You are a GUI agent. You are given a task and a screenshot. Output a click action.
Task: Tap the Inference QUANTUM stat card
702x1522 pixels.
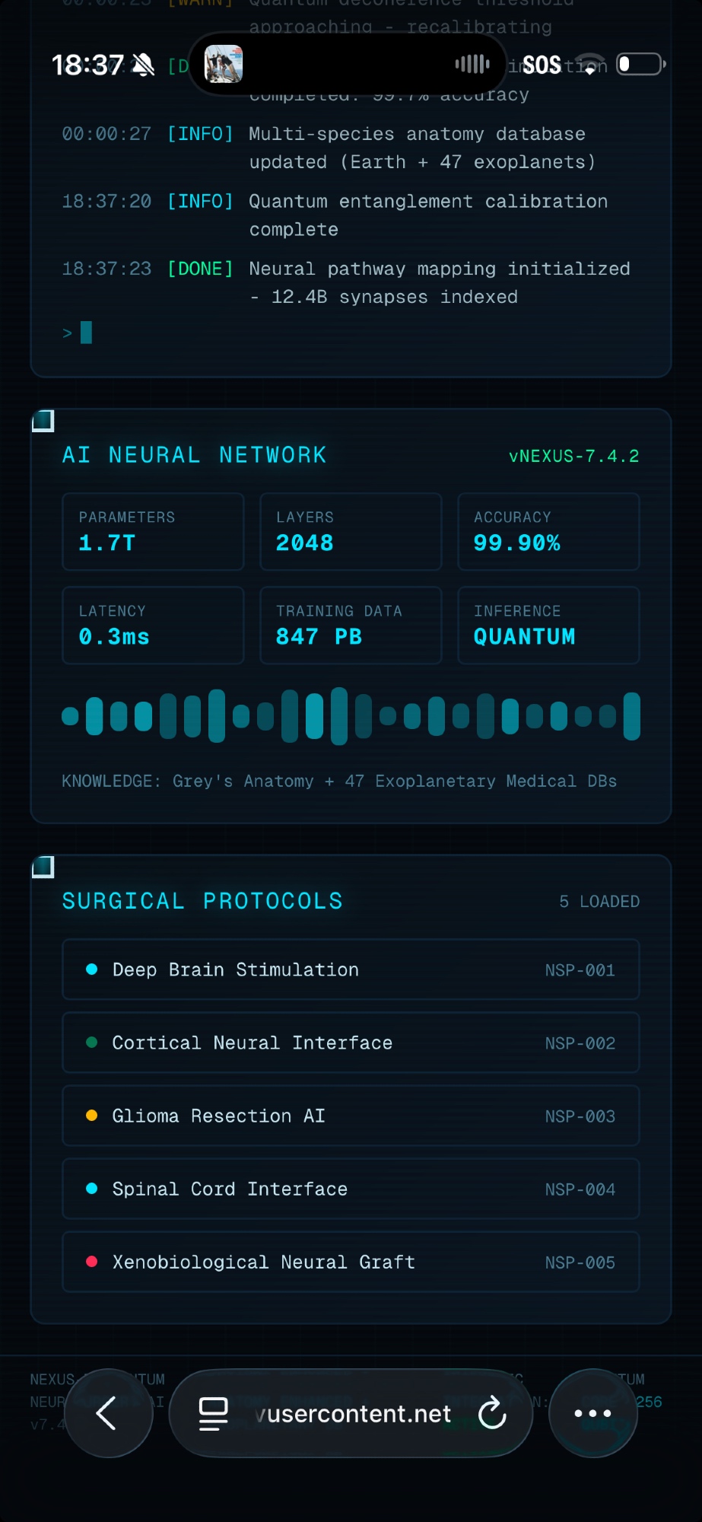(548, 625)
